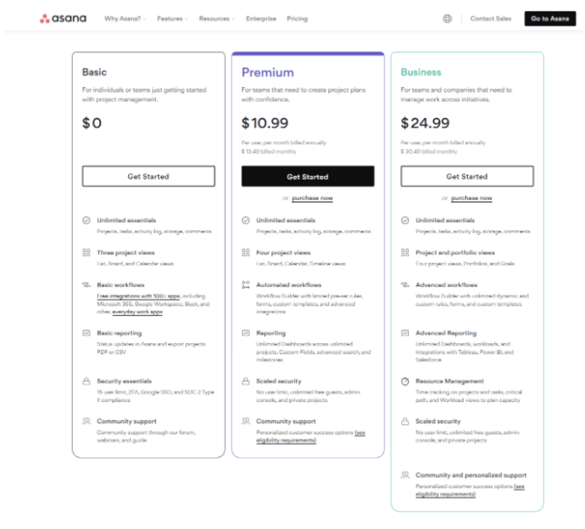This screenshot has width=585, height=529.
Task: Click the Premium Unlimited essentials checkmark icon
Action: coord(245,220)
